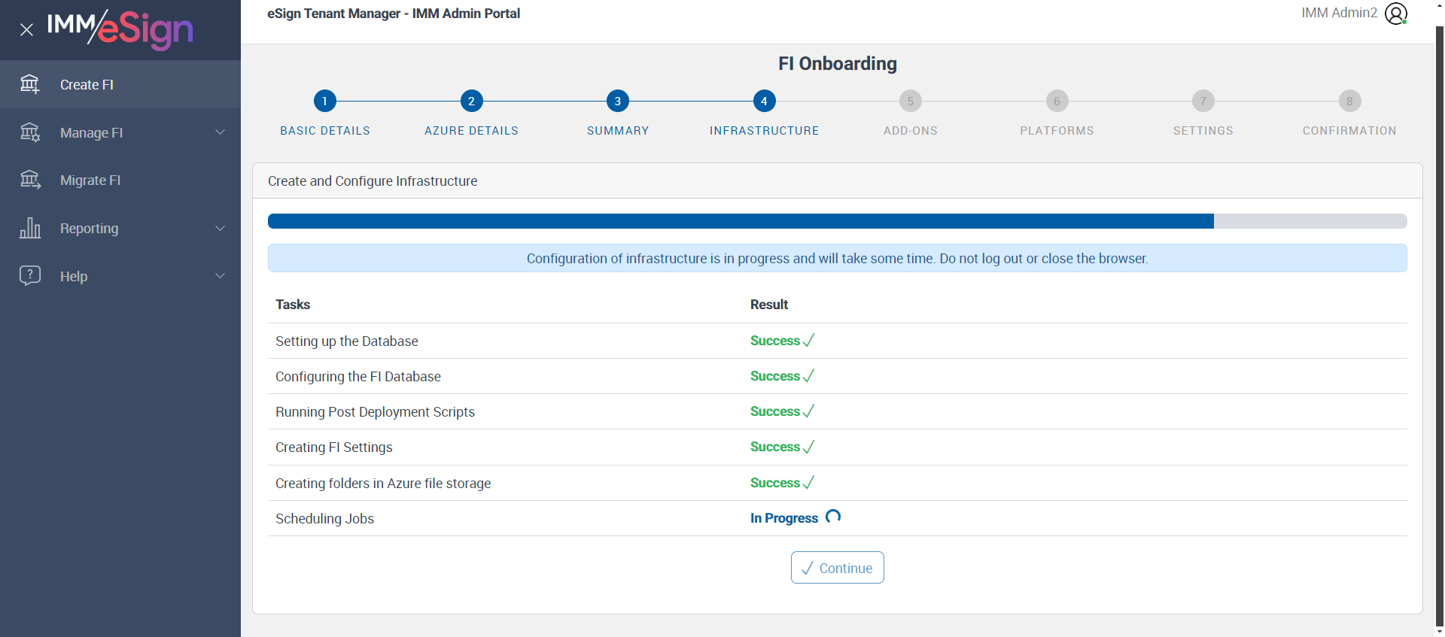
Task: Click the Help question mark icon
Action: (x=30, y=275)
